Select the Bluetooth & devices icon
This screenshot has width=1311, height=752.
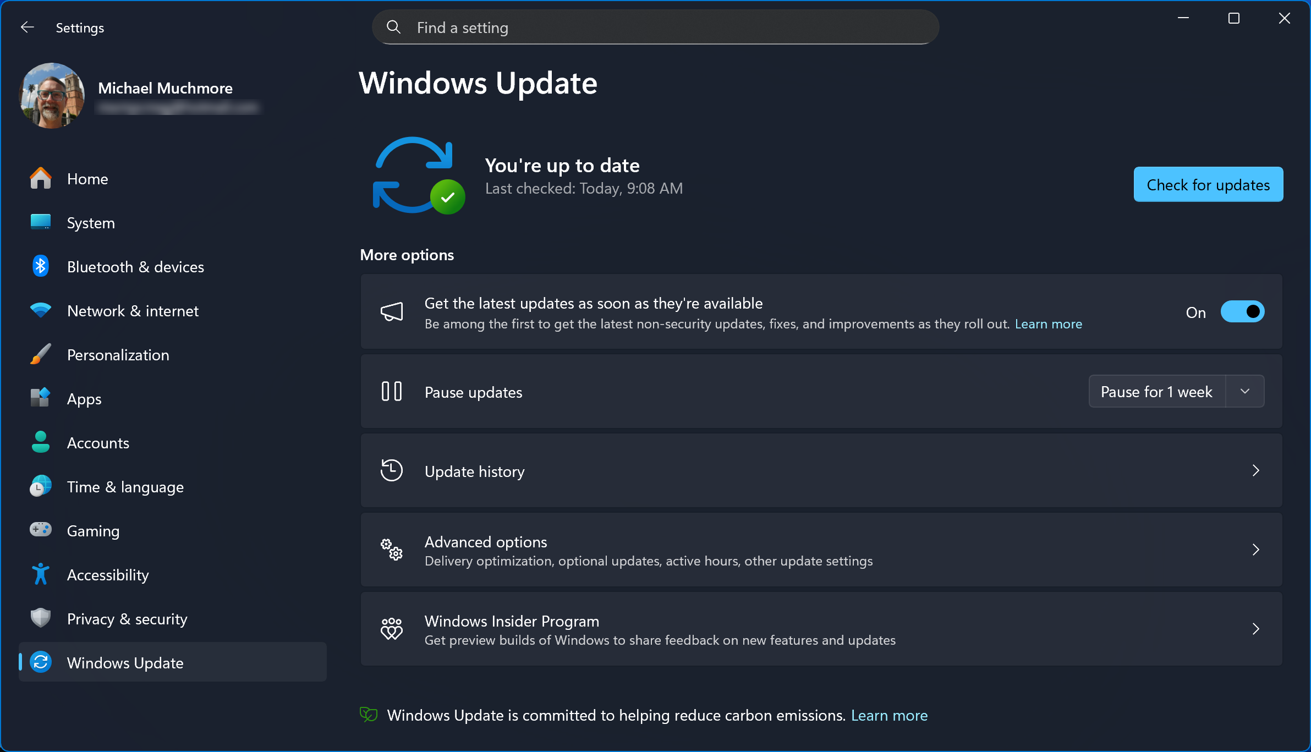[40, 266]
